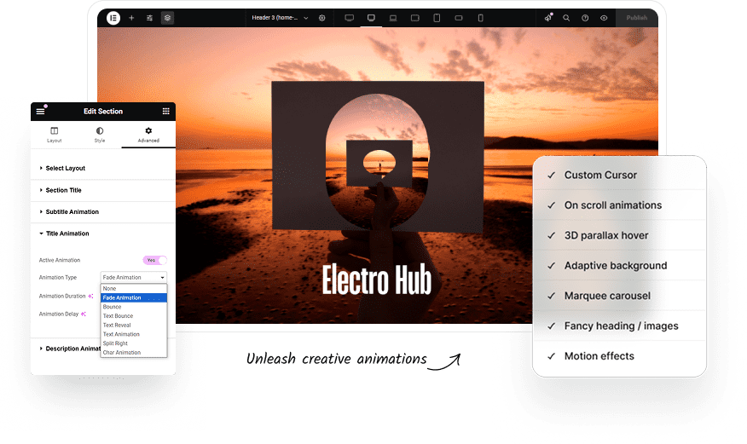Image resolution: width=747 pixels, height=444 pixels.
Task: Expand the Select Layout section
Action: point(65,169)
